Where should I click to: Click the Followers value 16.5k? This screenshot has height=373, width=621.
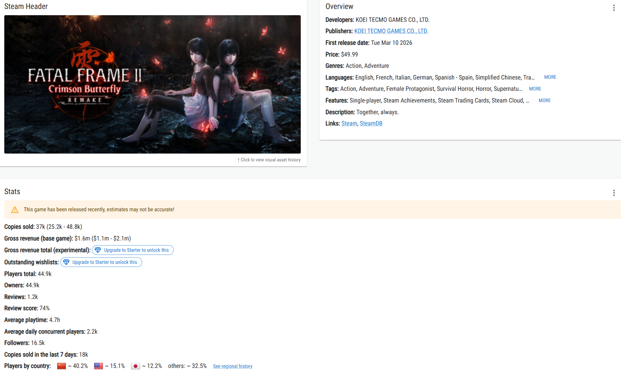(38, 343)
